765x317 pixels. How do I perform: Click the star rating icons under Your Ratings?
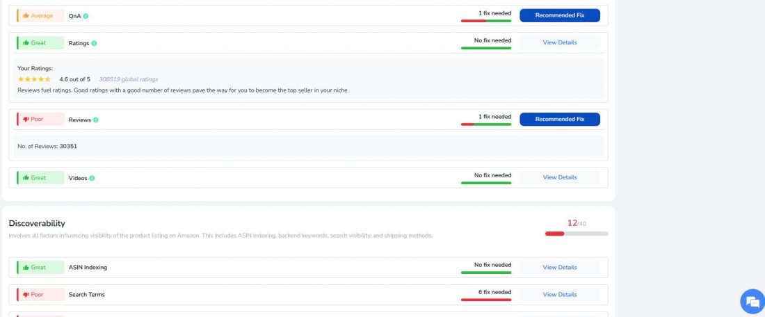click(34, 79)
